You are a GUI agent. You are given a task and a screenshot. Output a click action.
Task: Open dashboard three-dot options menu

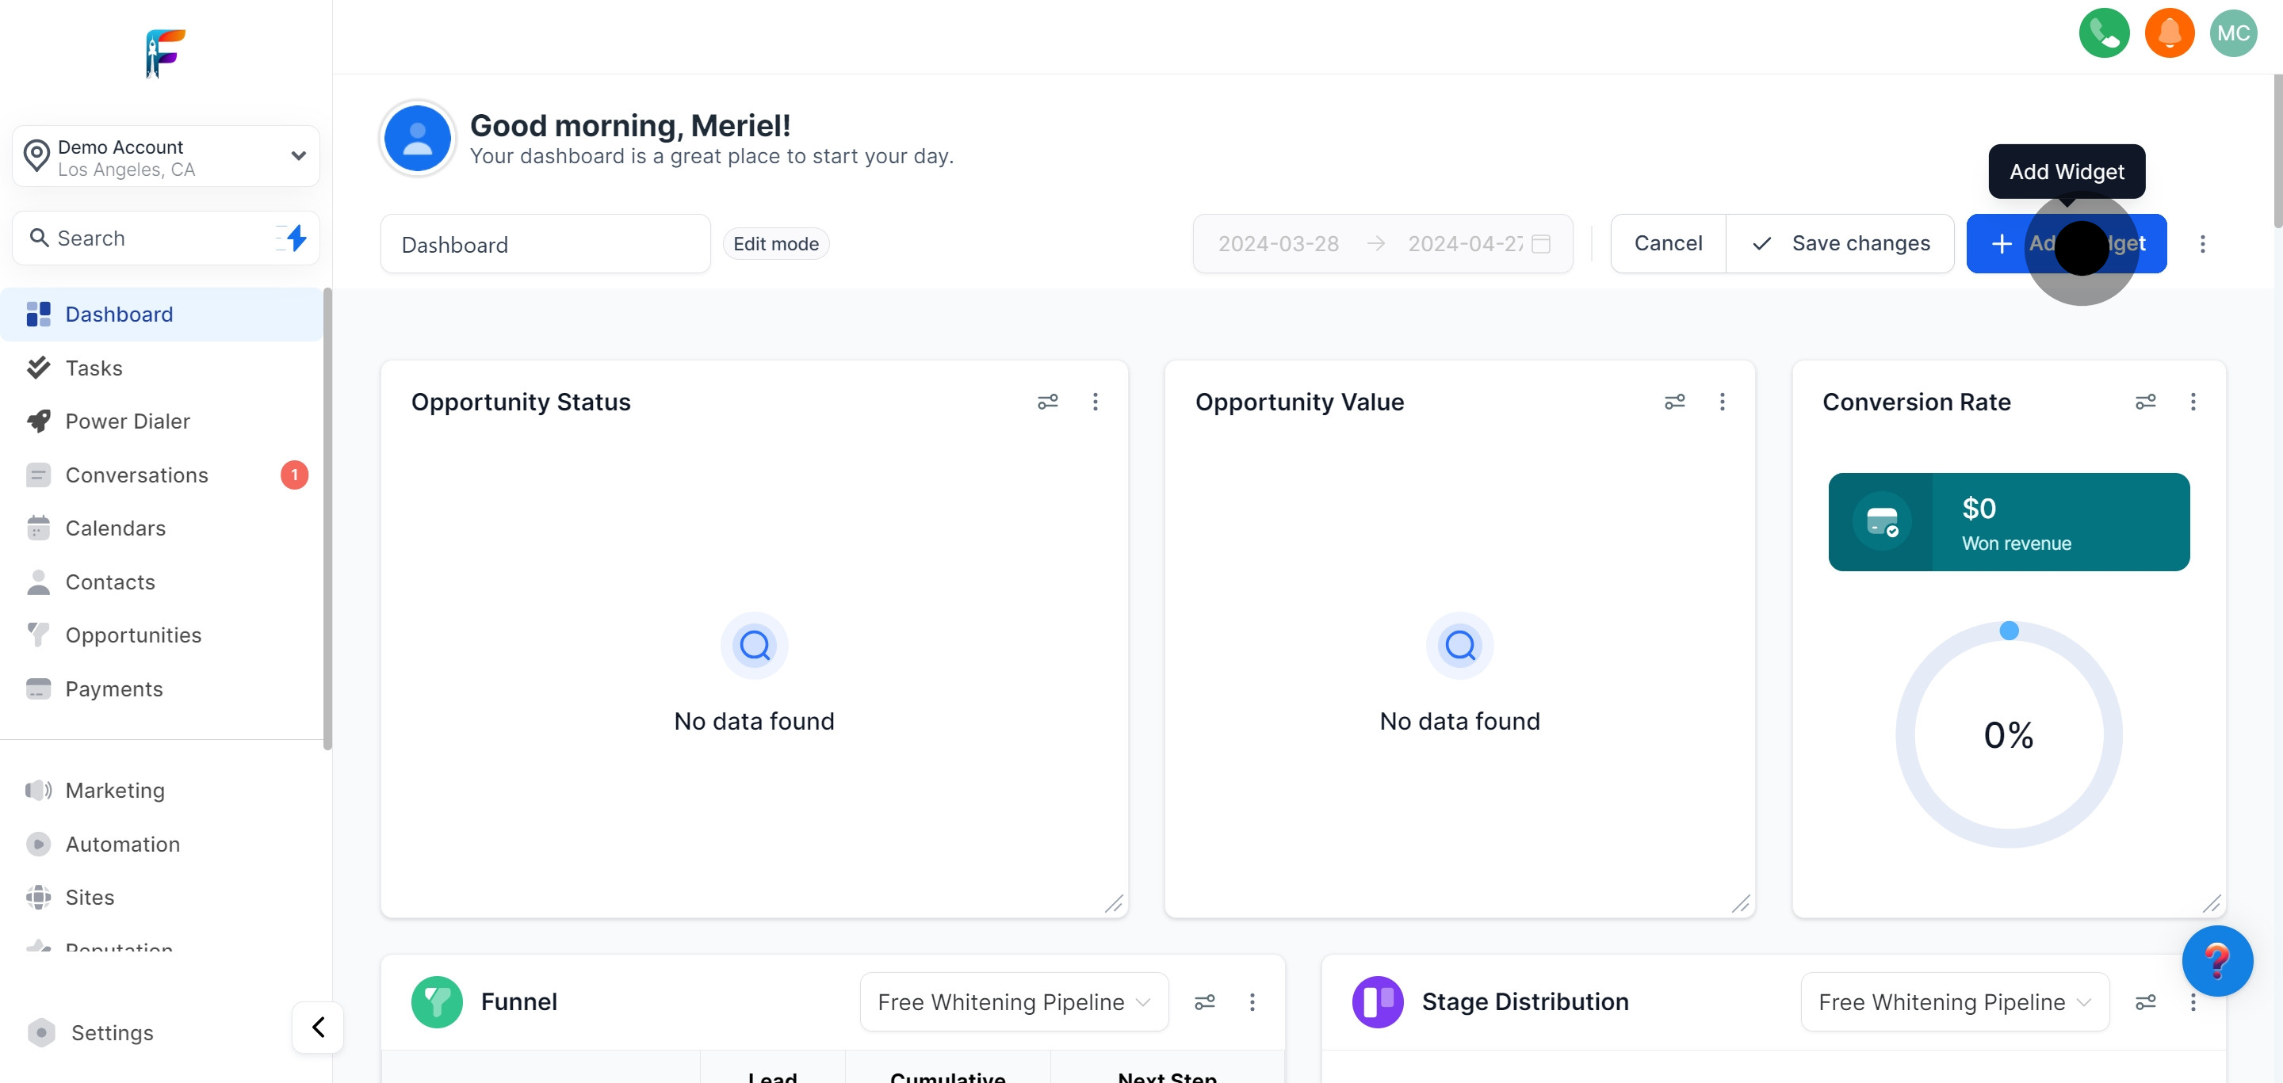coord(2202,243)
